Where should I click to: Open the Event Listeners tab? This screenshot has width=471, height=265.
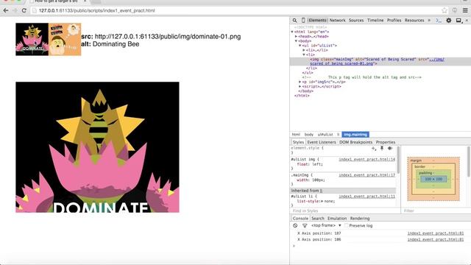pyautogui.click(x=322, y=142)
